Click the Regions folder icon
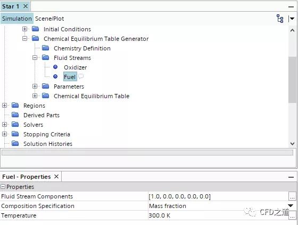Viewport: 298px width, 225px height. (x=15, y=105)
